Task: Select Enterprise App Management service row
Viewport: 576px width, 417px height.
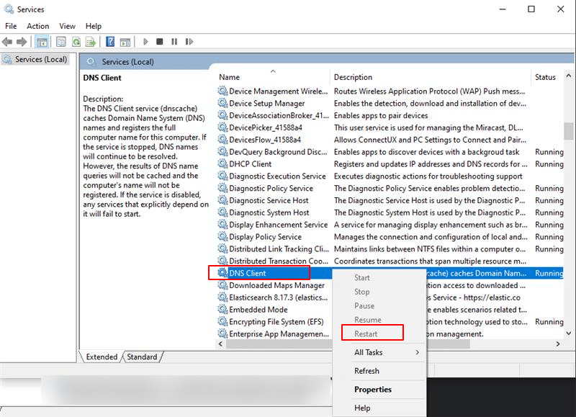Action: [x=390, y=333]
